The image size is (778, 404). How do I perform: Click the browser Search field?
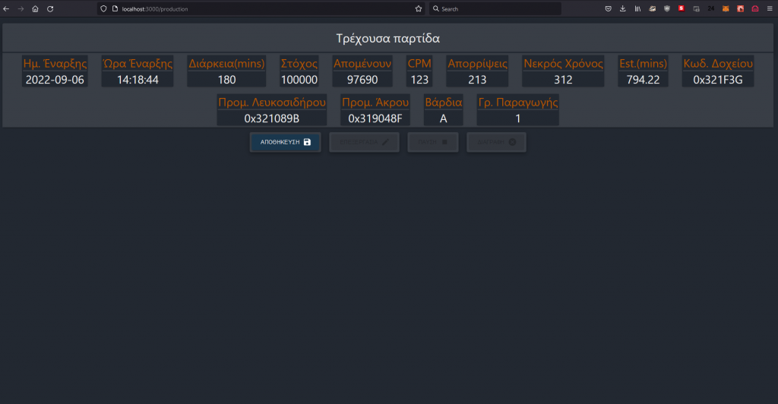pyautogui.click(x=498, y=8)
